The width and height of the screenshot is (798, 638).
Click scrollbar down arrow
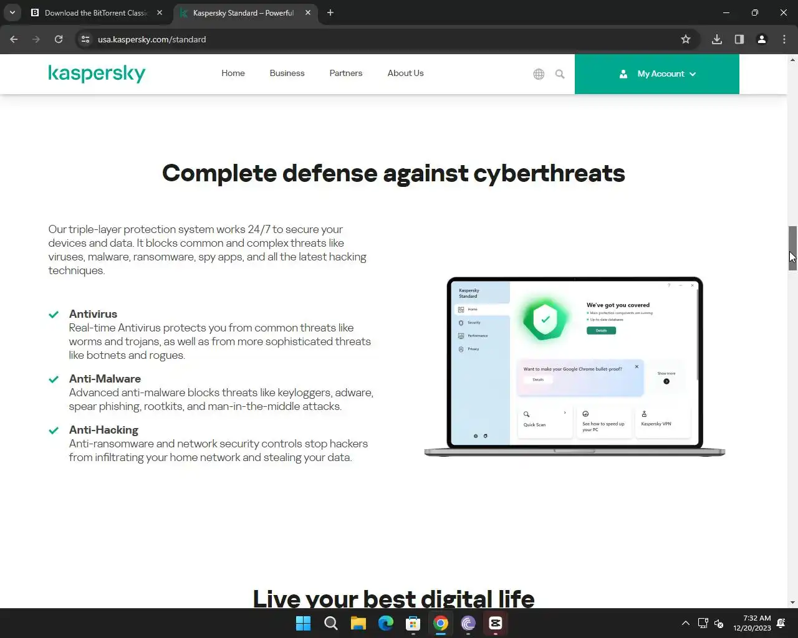pos(792,602)
